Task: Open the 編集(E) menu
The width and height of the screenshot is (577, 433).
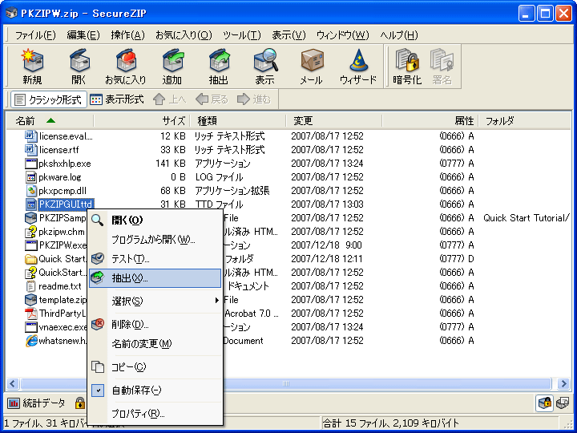Action: (x=83, y=35)
